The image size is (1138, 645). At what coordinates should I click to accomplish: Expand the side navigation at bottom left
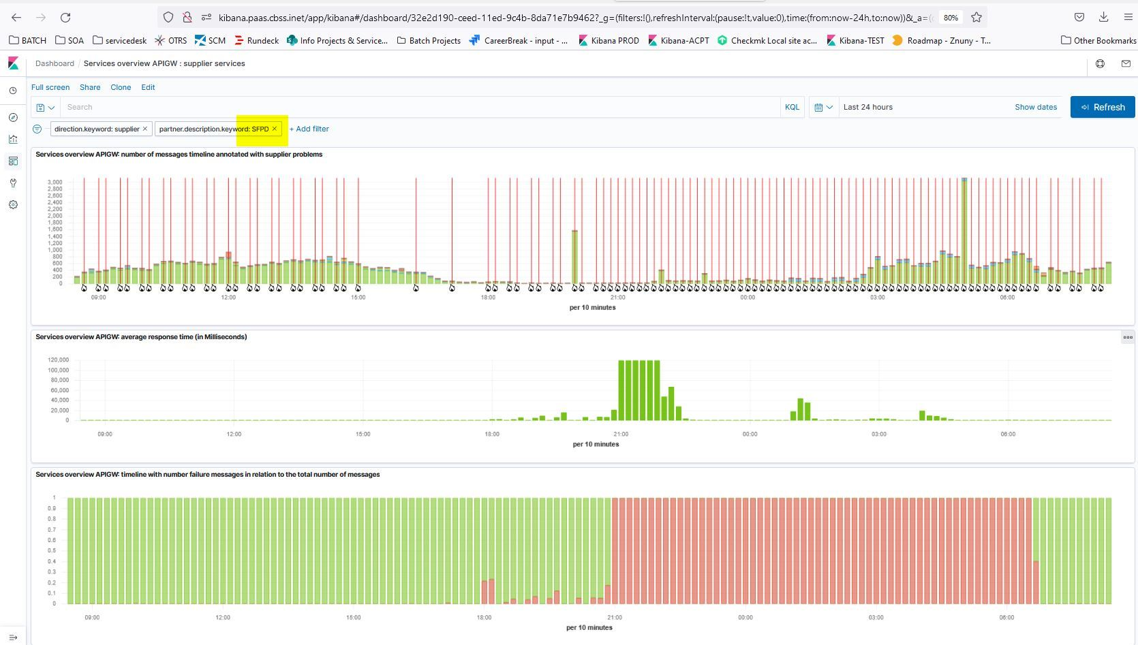point(13,638)
